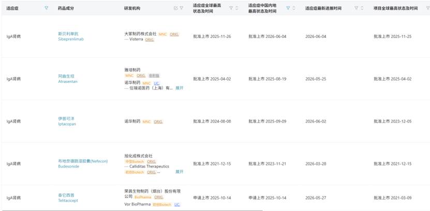Image resolution: width=430 pixels, height=211 pixels.
Task: Click IgA肾病 in the Telitacicept row
Action: coord(13,198)
